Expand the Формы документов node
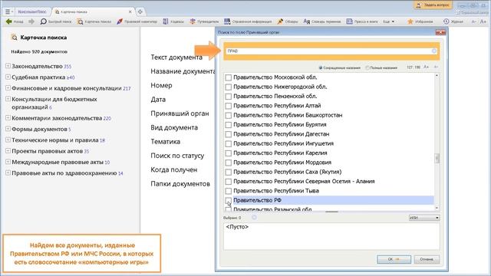 pyautogui.click(x=8, y=129)
